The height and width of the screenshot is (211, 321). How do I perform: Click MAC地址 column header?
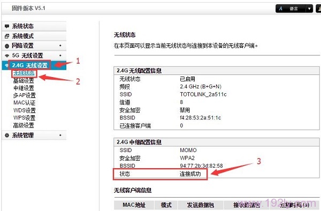[134, 205]
